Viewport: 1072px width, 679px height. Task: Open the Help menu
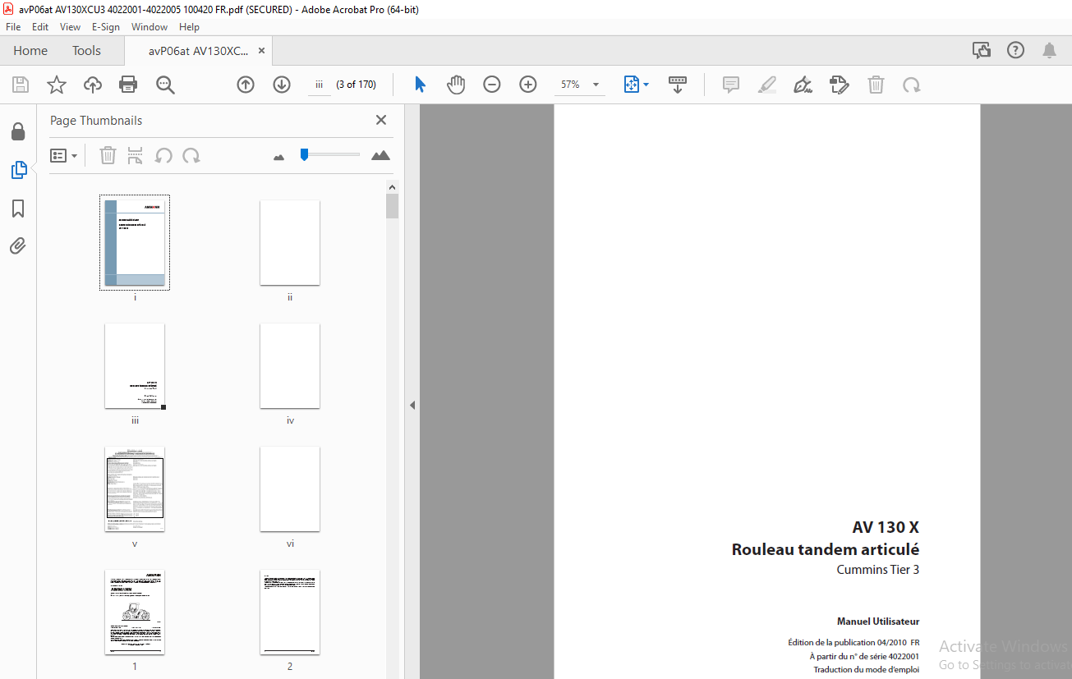pyautogui.click(x=189, y=27)
